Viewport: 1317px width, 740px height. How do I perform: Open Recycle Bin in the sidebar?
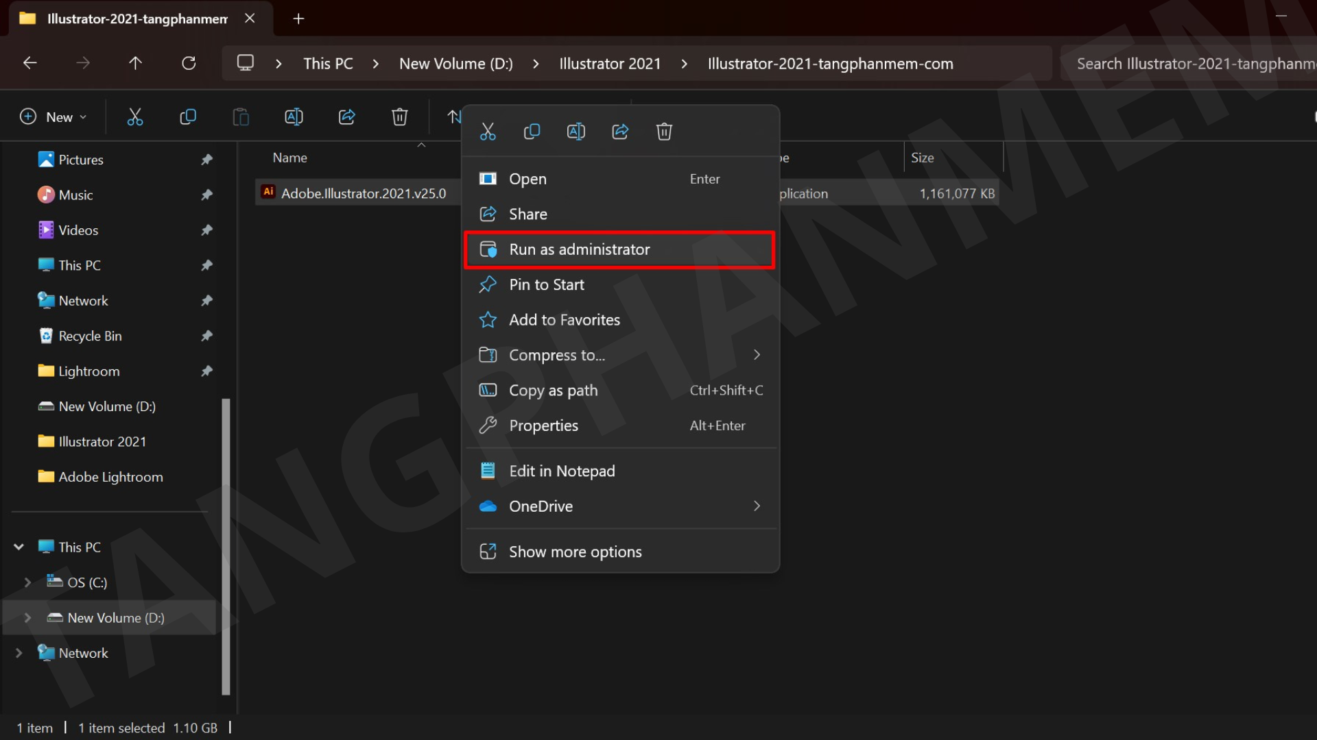90,336
